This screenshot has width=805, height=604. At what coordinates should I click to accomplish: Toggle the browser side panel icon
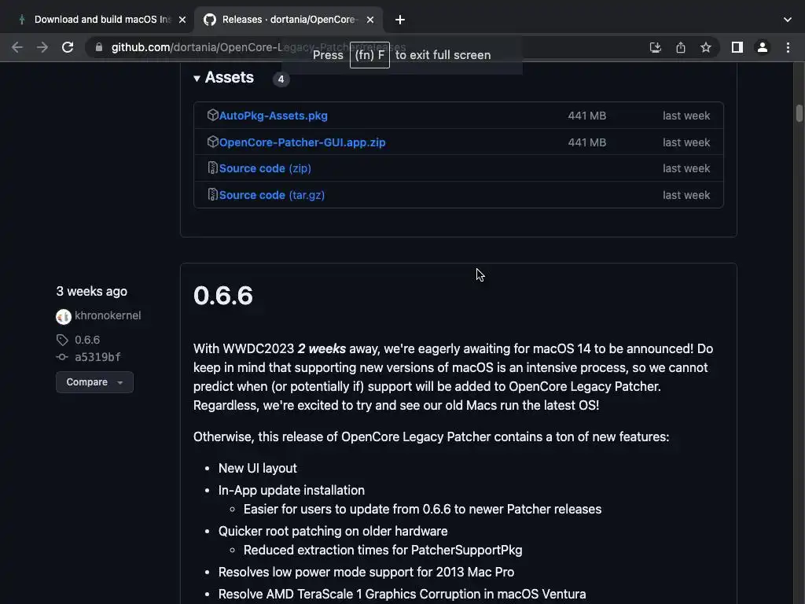[x=737, y=47]
